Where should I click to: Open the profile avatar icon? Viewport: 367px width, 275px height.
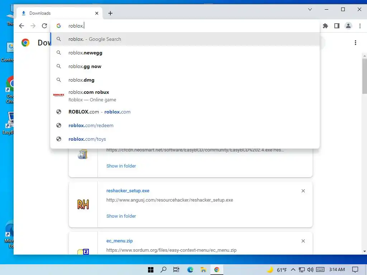click(x=348, y=26)
